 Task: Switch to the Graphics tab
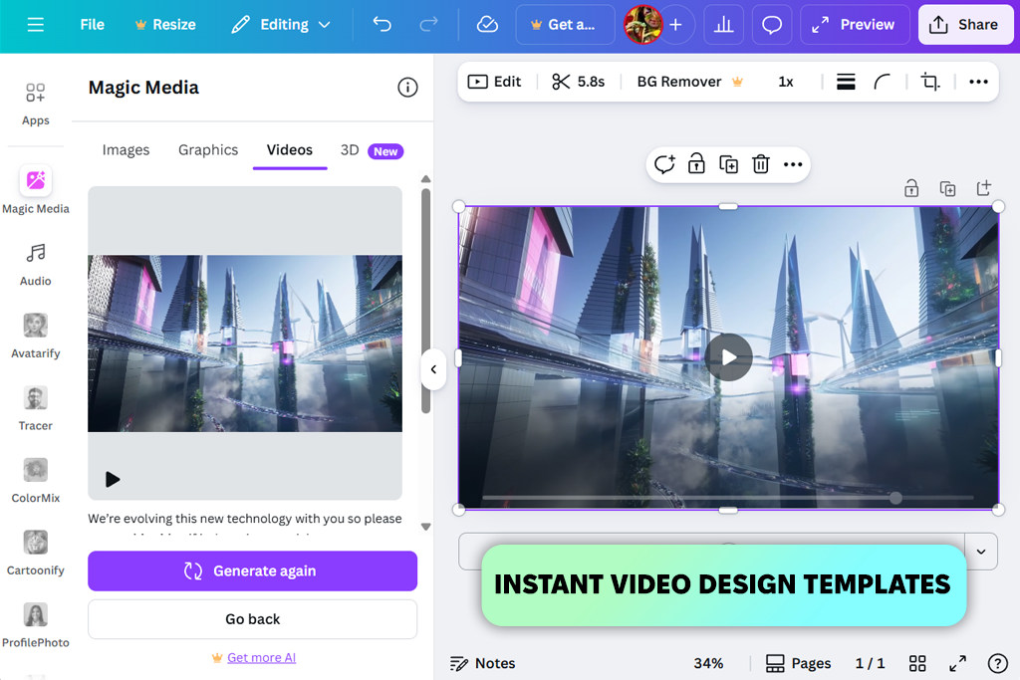pyautogui.click(x=208, y=150)
